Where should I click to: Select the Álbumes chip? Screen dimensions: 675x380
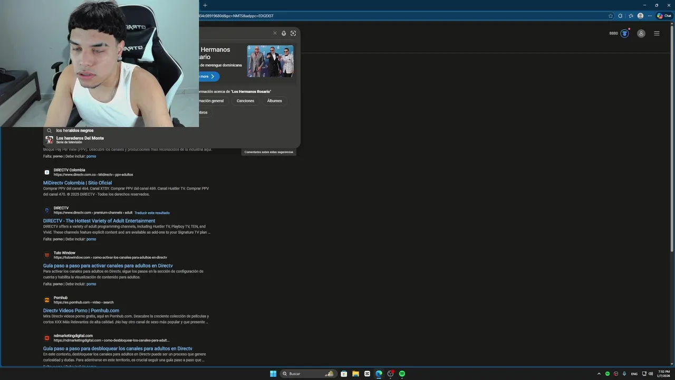point(274,101)
